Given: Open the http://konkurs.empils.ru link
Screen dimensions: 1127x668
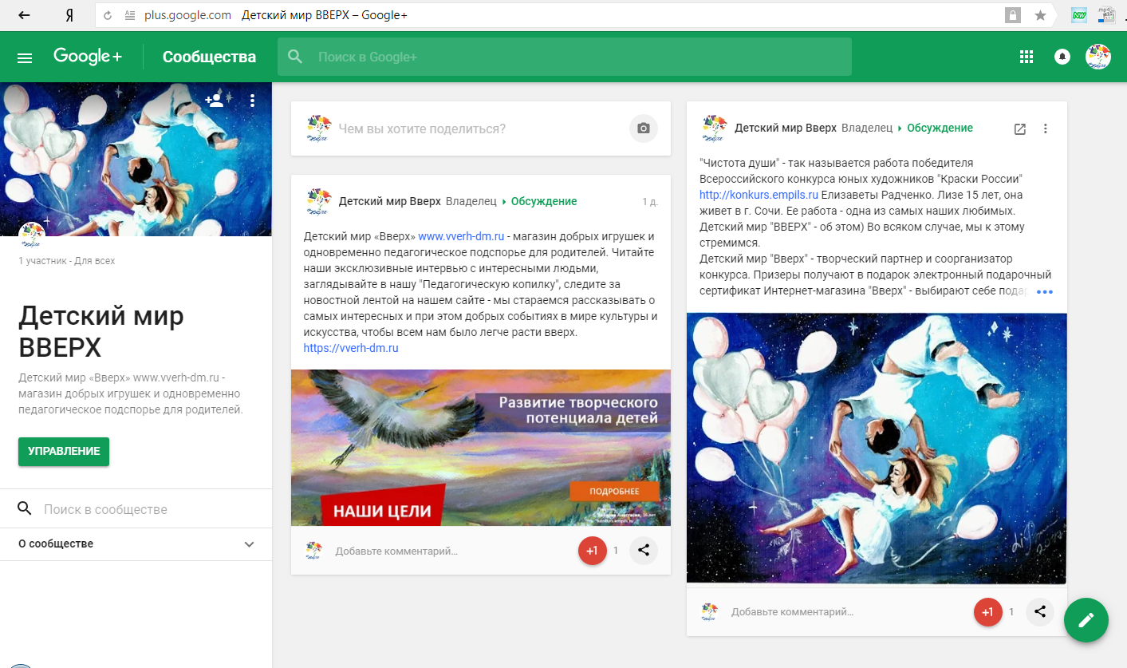Looking at the screenshot, I should click(x=759, y=195).
